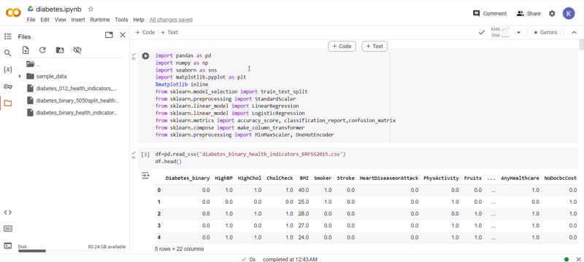The height and width of the screenshot is (262, 584).
Task: Expand the sample_data folder
Action: click(x=20, y=76)
